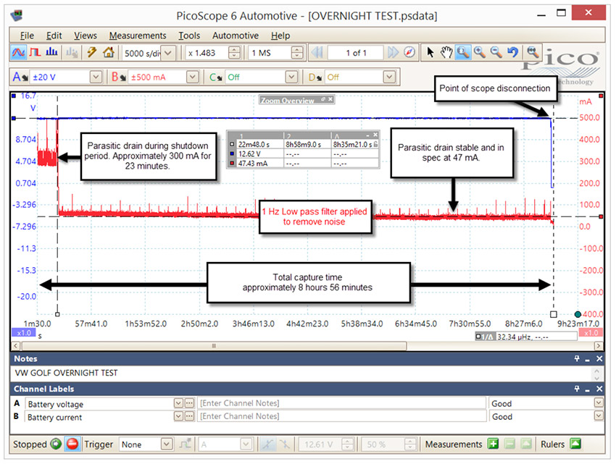616x464 pixels.
Task: Pin the Notes panel
Action: point(577,359)
